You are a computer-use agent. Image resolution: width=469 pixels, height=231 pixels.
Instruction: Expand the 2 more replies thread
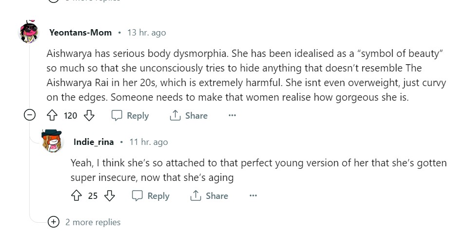click(54, 222)
